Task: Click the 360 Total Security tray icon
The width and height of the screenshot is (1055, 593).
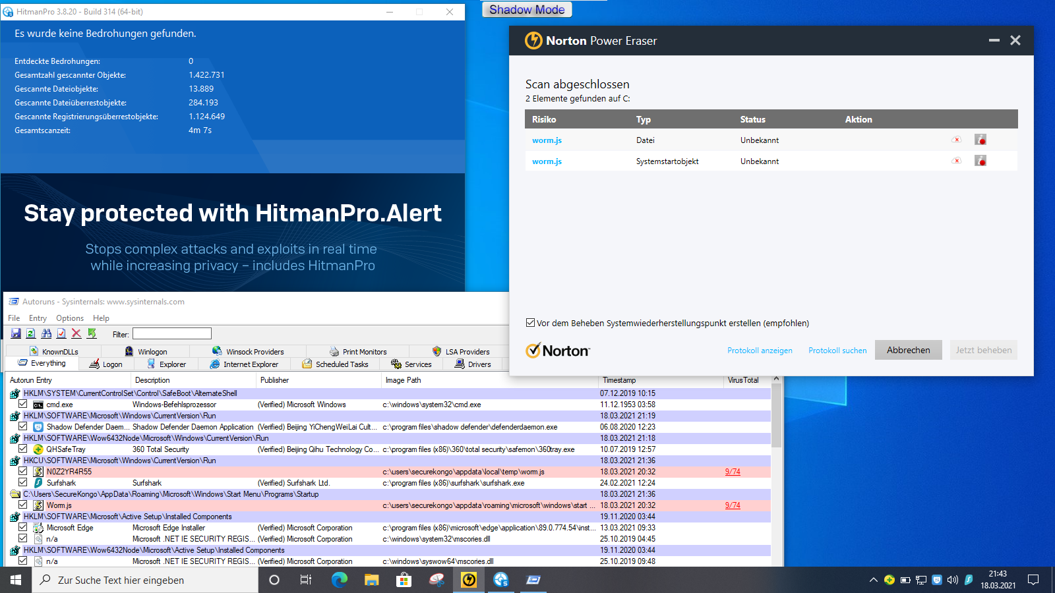Action: click(889, 580)
